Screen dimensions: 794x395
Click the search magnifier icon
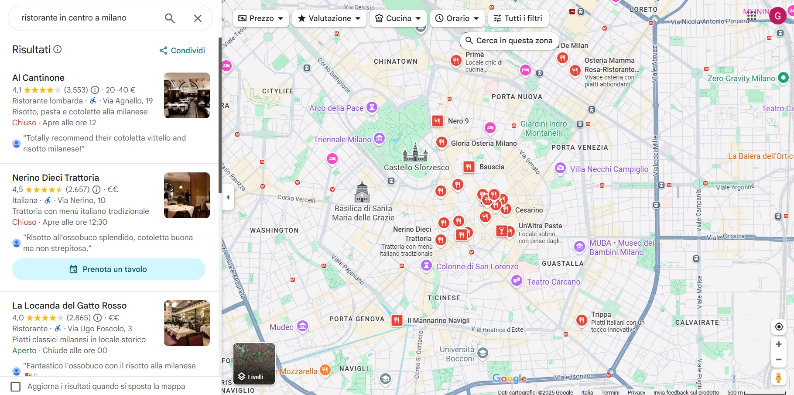tap(170, 18)
